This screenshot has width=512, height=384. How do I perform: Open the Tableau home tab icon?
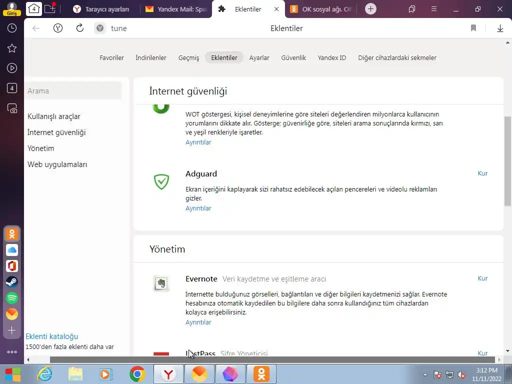pos(34,9)
